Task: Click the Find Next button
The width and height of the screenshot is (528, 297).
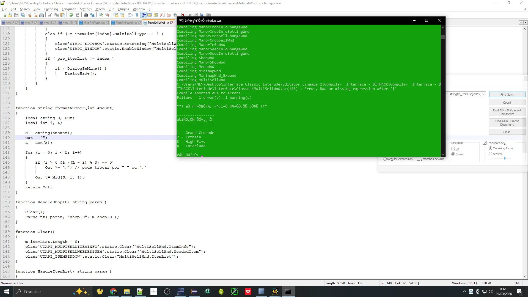Action: pyautogui.click(x=507, y=95)
